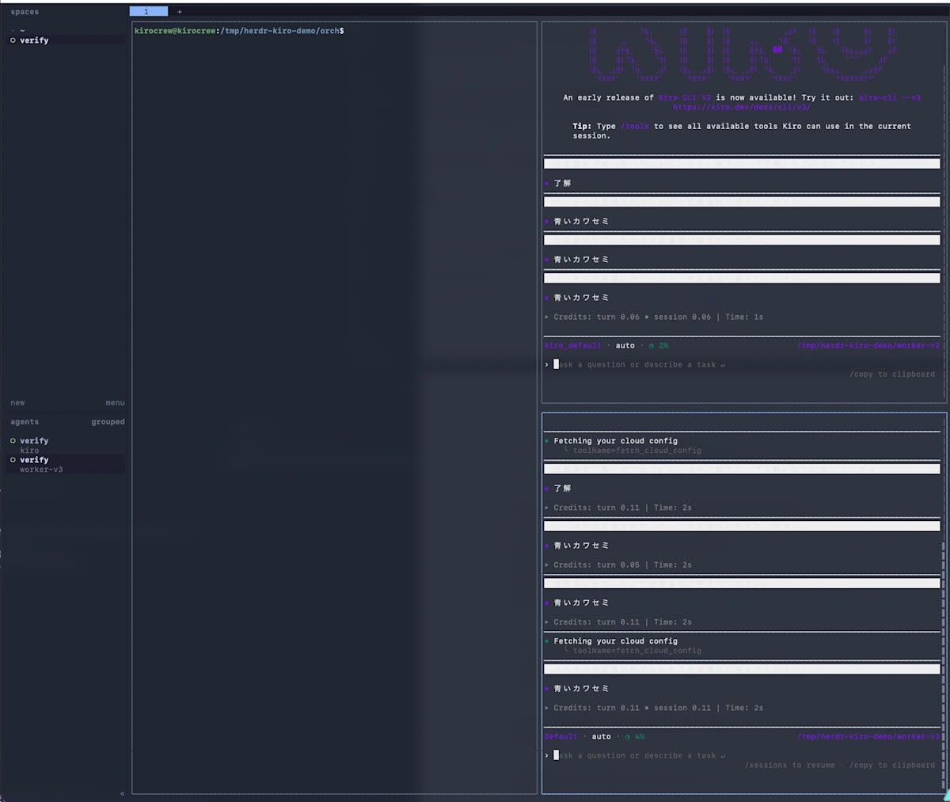Click the worker-v3 path label
Viewport: 950px width, 802px height.
868,737
